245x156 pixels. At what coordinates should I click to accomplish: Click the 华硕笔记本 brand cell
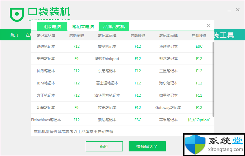[x=168, y=46]
